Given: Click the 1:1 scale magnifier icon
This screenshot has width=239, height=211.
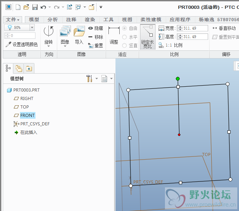Looking at the screenshot, I should [161, 45].
